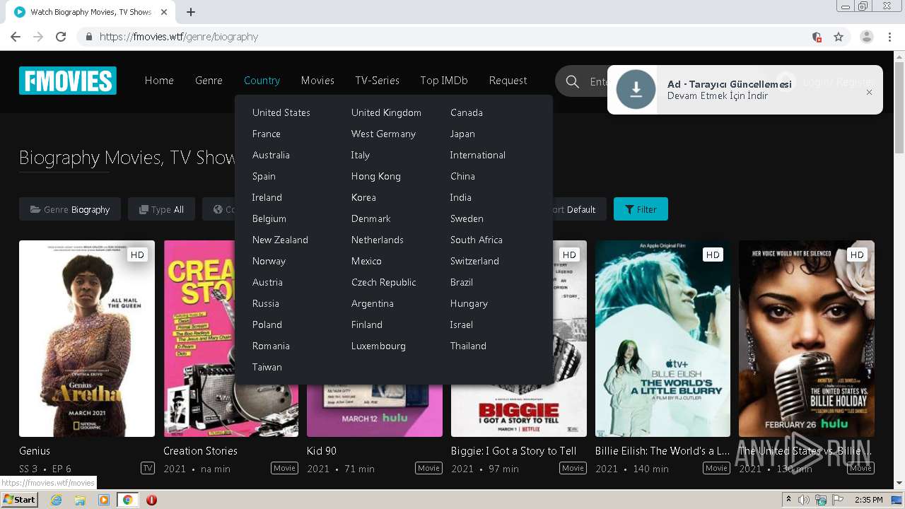Viewport: 905px width, 509px height.
Task: Click the action center flag icon
Action: (838, 500)
